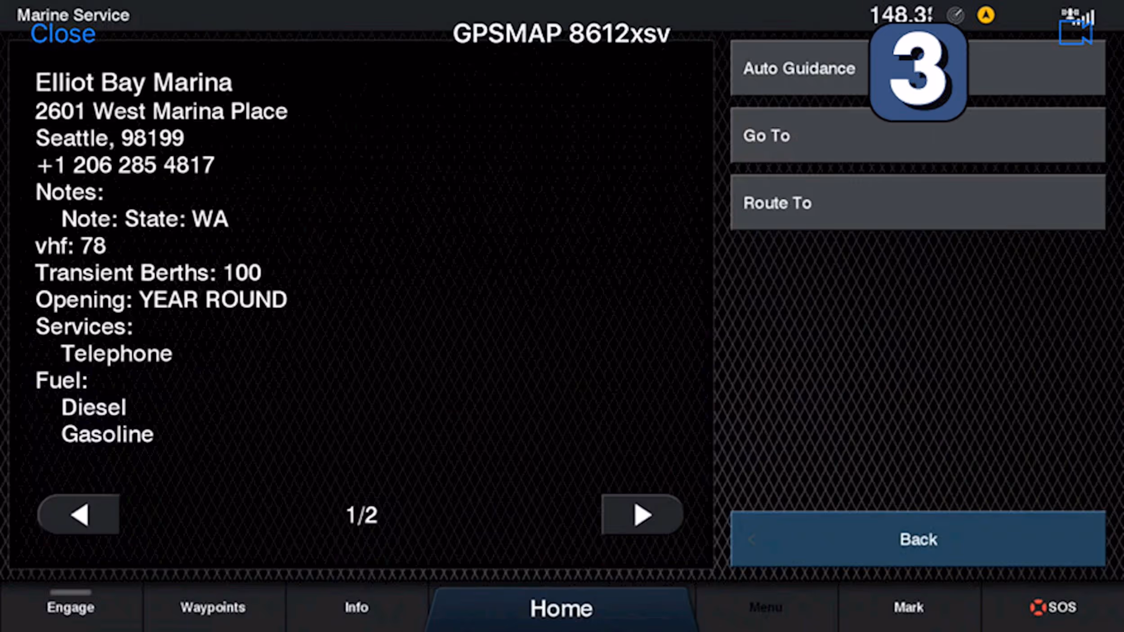This screenshot has height=632, width=1124.
Task: Tap the Telephone service entry
Action: [117, 354]
